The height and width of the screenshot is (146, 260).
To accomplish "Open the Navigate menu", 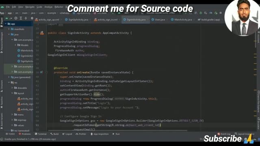I will point(30,7).
